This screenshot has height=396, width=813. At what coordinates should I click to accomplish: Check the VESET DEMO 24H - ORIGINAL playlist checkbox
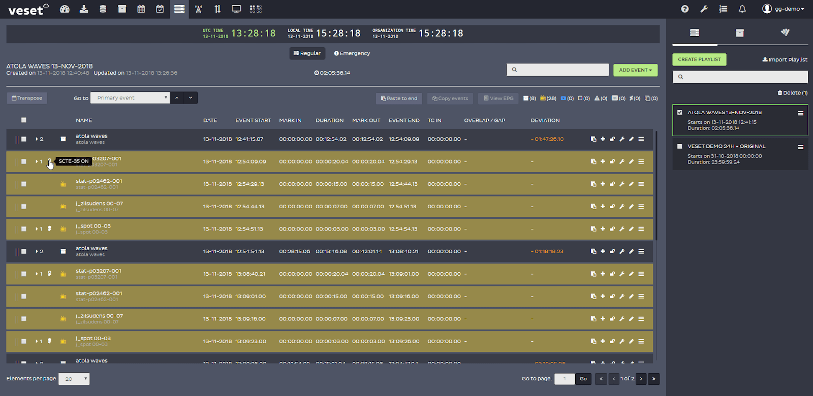680,146
